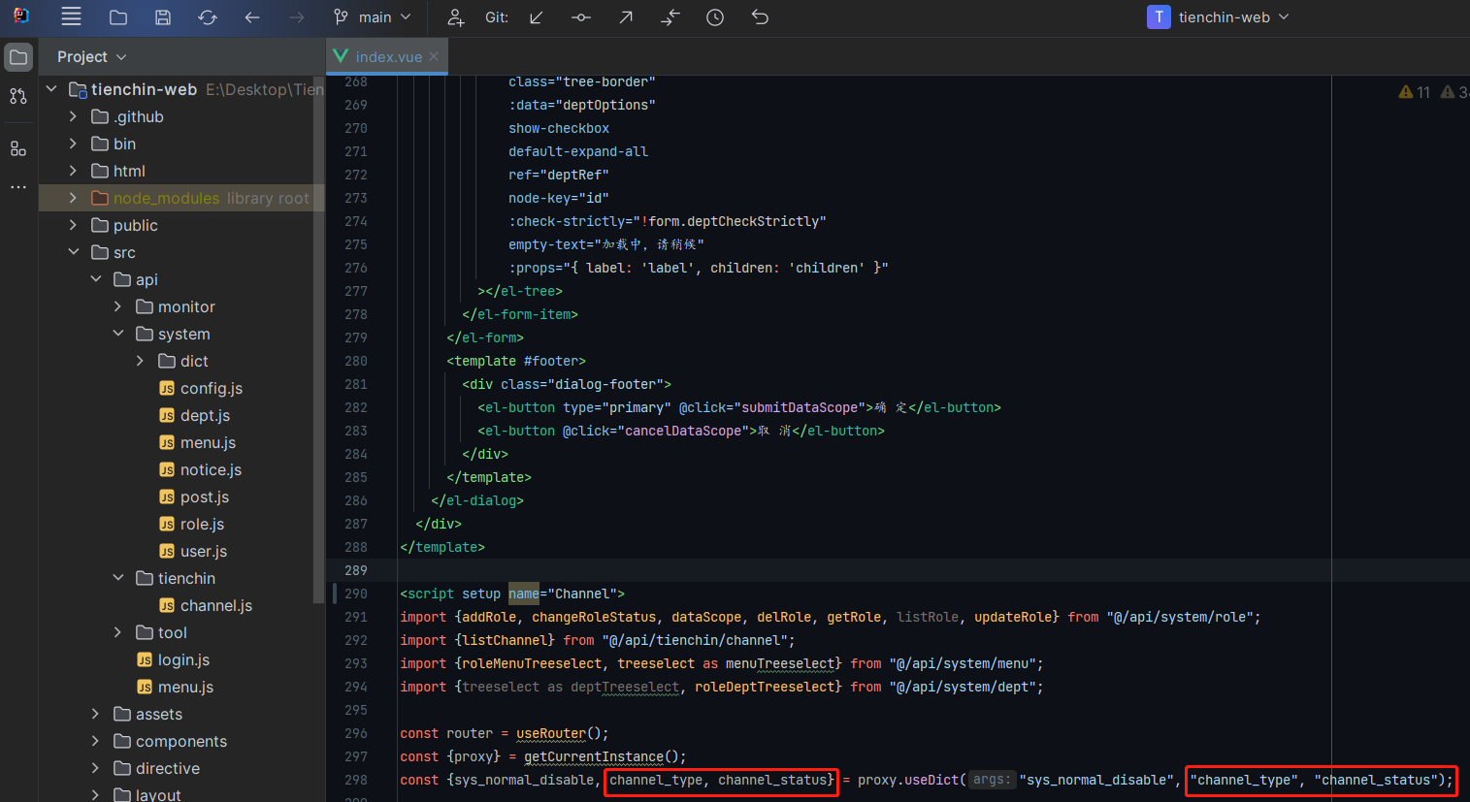The image size is (1470, 802).
Task: Click the warnings indicator showing 11
Action: [x=1415, y=92]
